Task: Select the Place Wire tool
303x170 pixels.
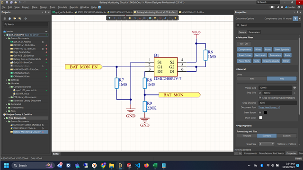Action: pos(135,18)
